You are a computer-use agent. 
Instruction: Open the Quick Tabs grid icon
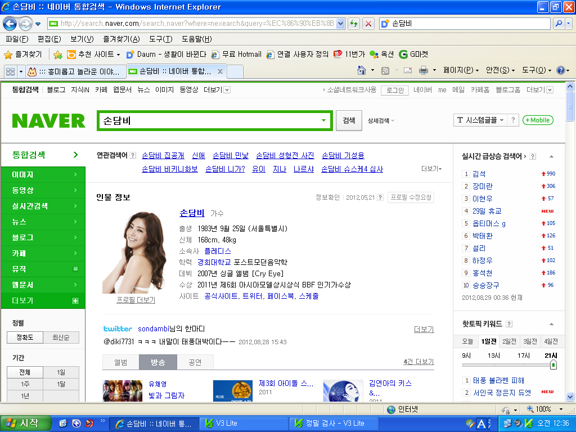coord(10,71)
